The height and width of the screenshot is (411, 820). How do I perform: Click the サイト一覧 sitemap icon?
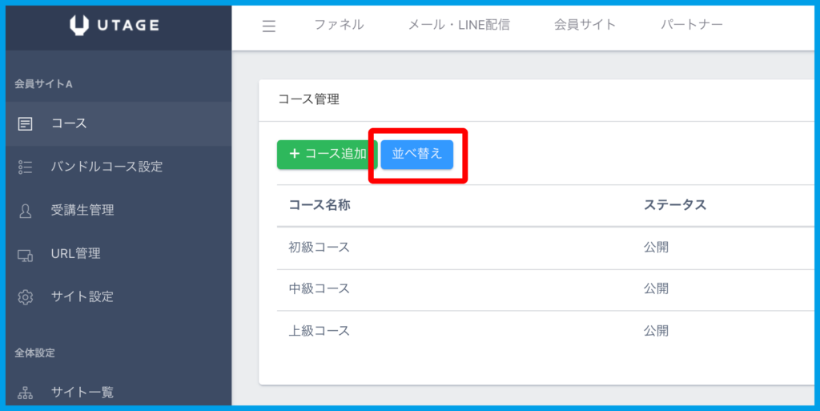pos(26,393)
